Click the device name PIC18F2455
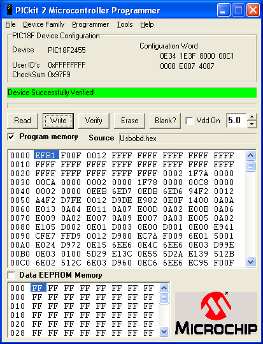This screenshot has width=263, height=344. pos(67,50)
